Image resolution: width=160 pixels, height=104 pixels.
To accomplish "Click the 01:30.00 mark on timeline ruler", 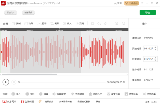I will (89, 30).
